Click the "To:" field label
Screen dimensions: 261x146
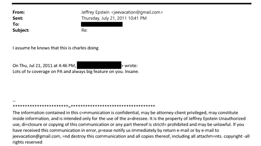point(16,24)
